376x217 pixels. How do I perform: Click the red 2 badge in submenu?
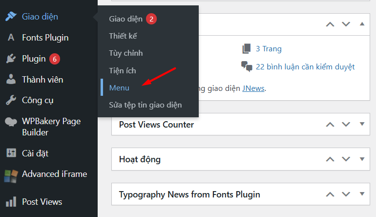pyautogui.click(x=151, y=19)
